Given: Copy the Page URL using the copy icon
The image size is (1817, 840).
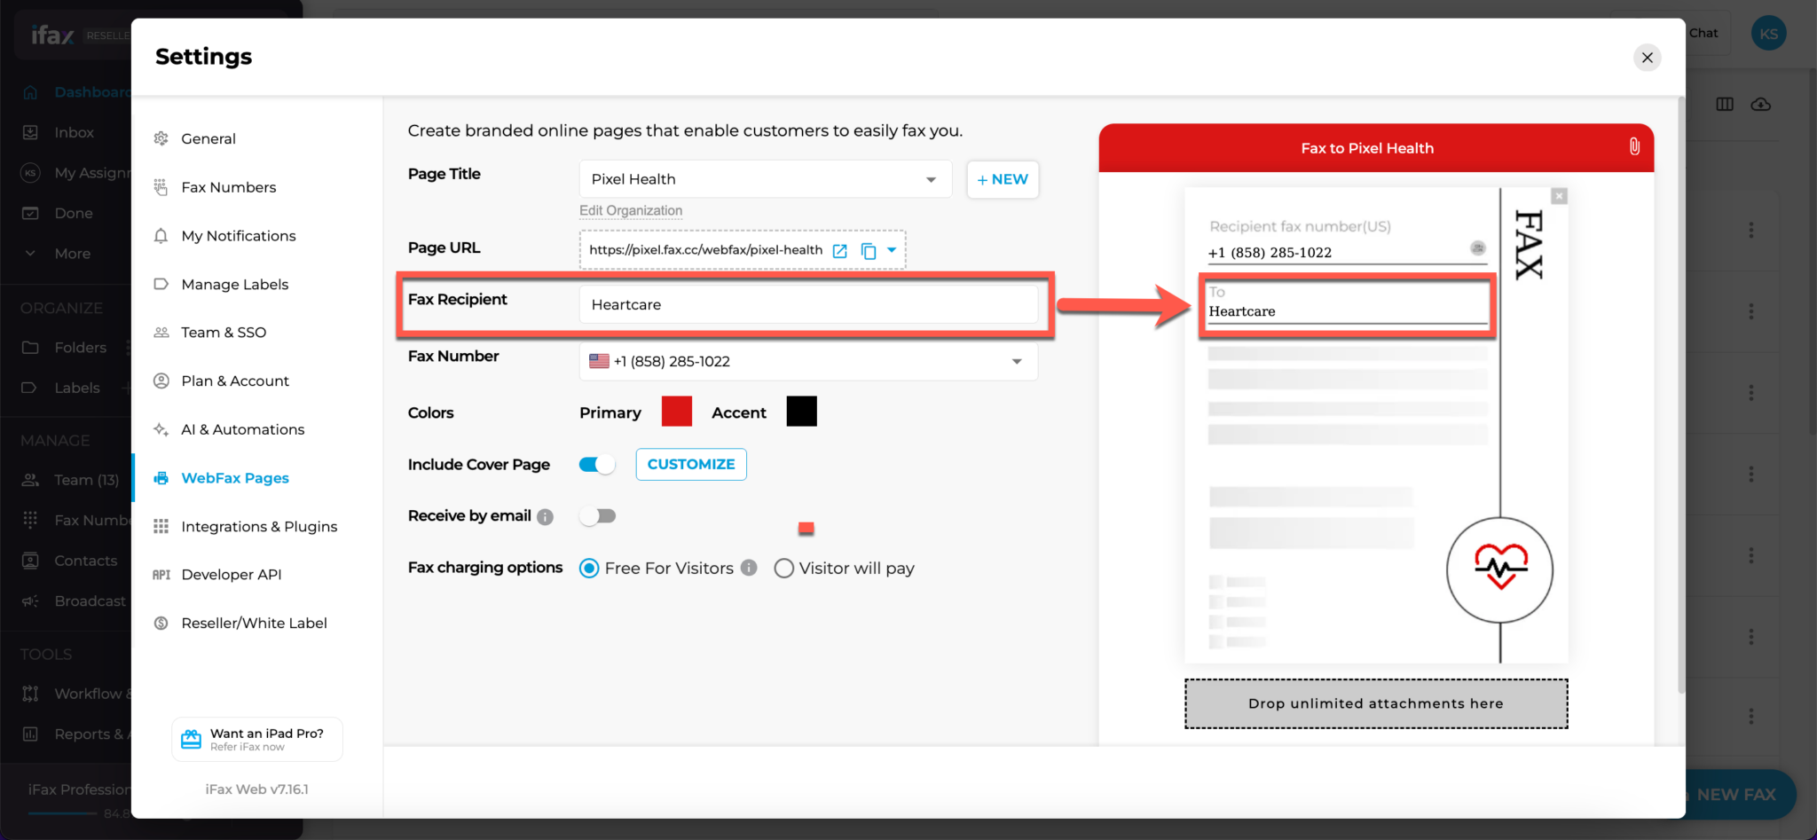Looking at the screenshot, I should tap(867, 250).
